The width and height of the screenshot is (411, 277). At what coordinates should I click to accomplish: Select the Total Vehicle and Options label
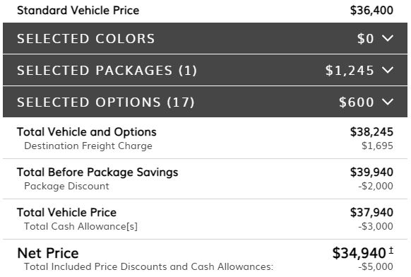tap(87, 132)
